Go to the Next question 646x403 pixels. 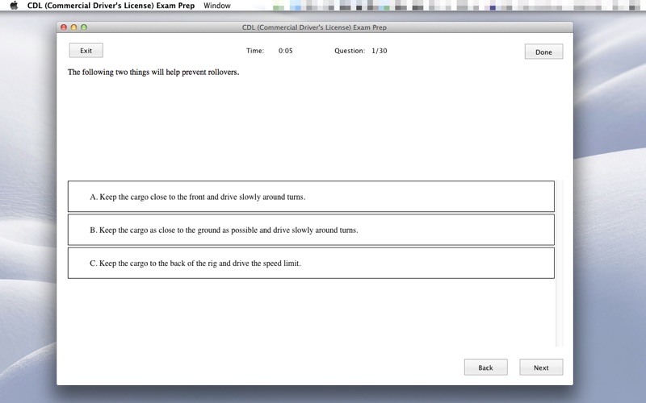[x=541, y=368]
